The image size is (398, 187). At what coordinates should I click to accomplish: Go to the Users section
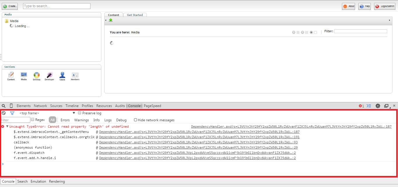click(62, 76)
